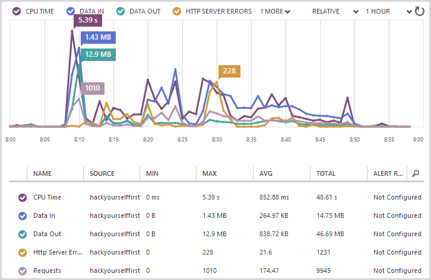This screenshot has height=280, width=431.
Task: Sort by the ALERT R... column header
Action: 388,173
